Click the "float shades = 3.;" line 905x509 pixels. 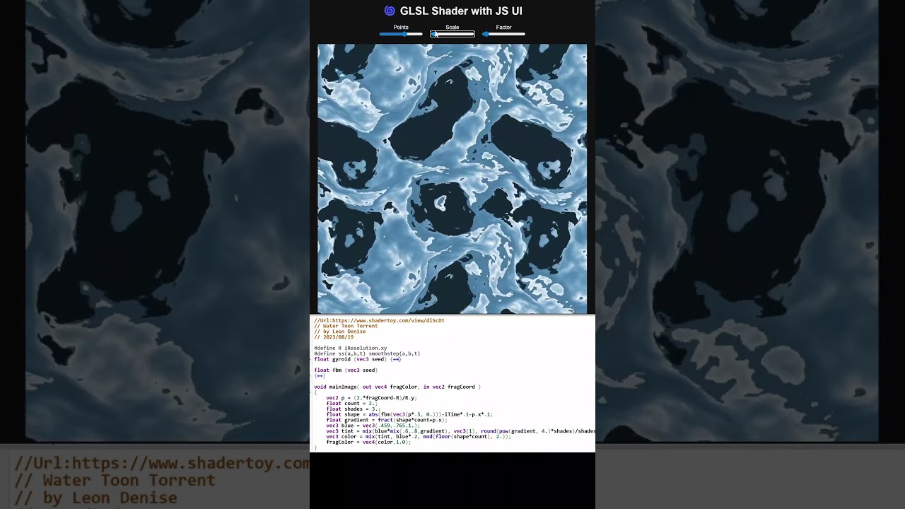354,409
